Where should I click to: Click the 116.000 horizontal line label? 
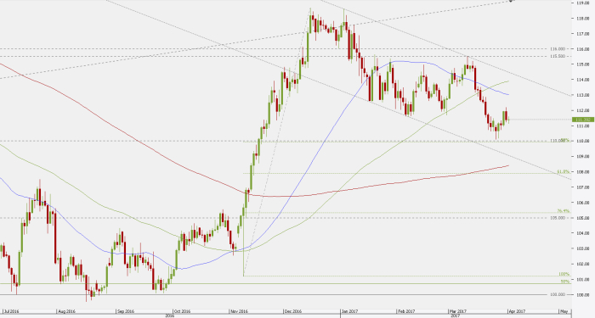(x=558, y=49)
